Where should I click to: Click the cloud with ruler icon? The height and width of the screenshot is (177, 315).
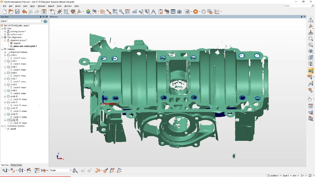tap(134, 12)
